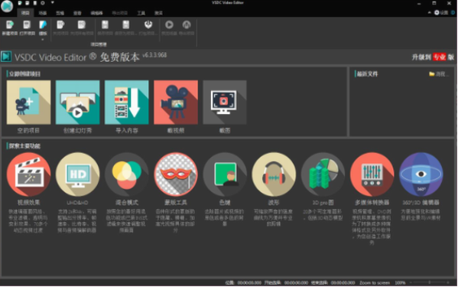
Task: Open the Screen Capture (截图) monitor tile
Action: point(225,103)
